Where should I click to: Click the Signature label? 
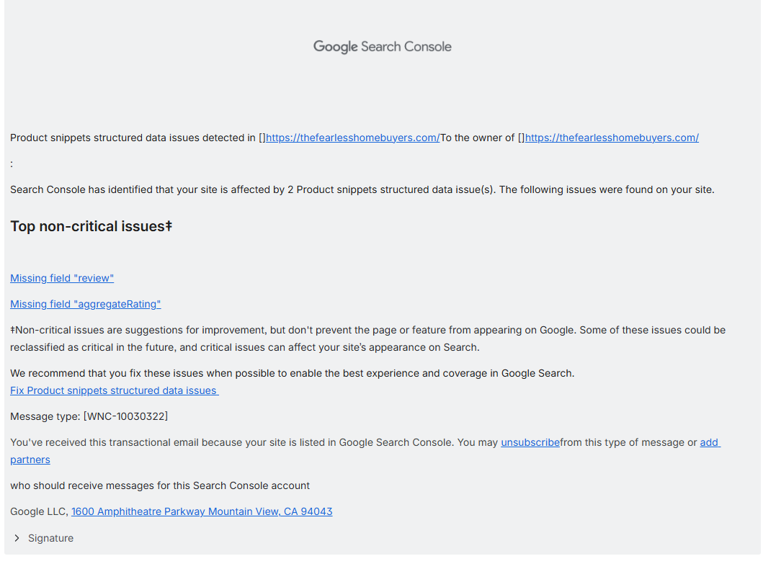[x=50, y=538]
